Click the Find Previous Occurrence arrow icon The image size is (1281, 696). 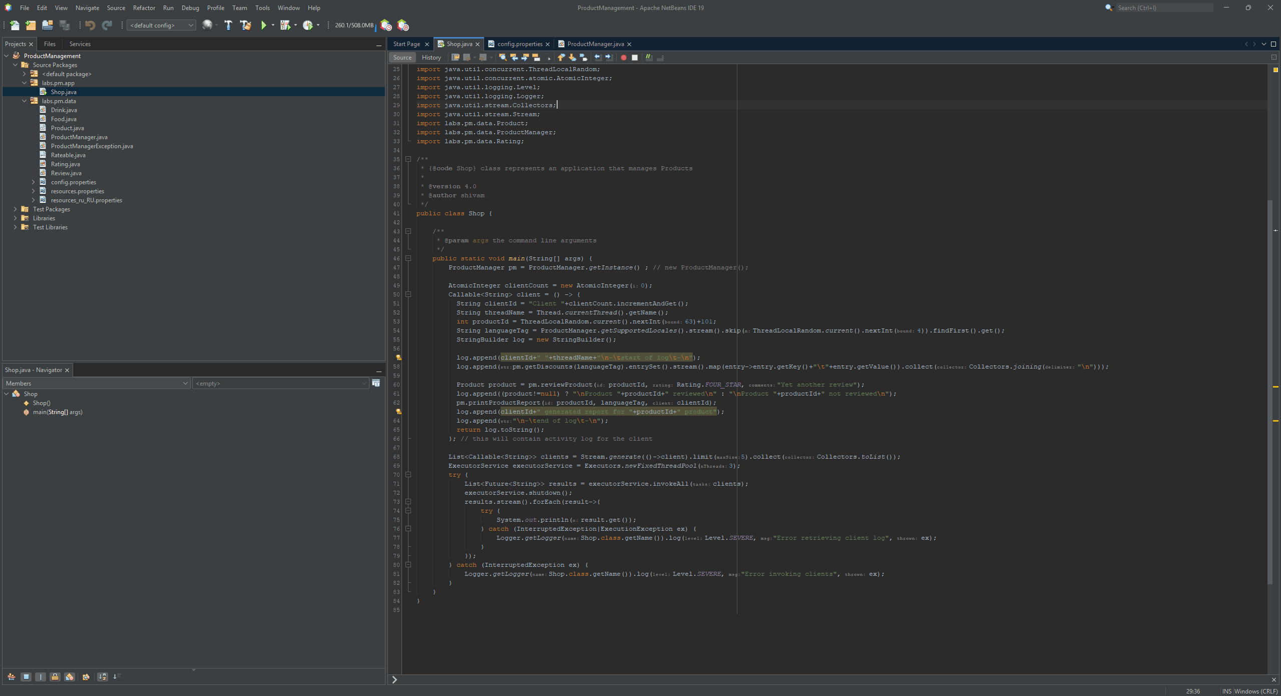tap(514, 58)
